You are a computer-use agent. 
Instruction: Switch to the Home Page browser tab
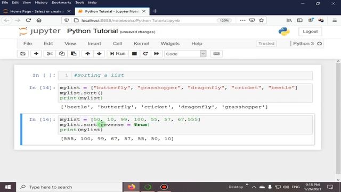37,11
